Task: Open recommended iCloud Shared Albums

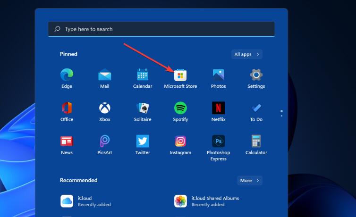Action: 207,201
